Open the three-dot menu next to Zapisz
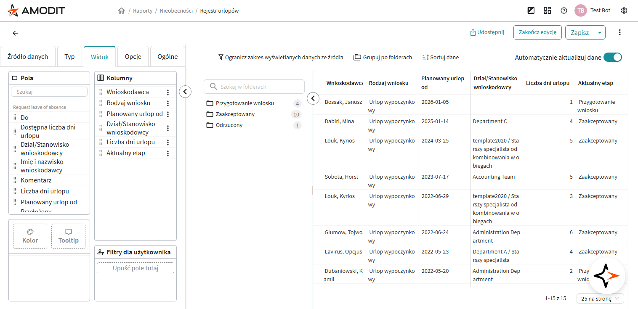 (x=619, y=32)
